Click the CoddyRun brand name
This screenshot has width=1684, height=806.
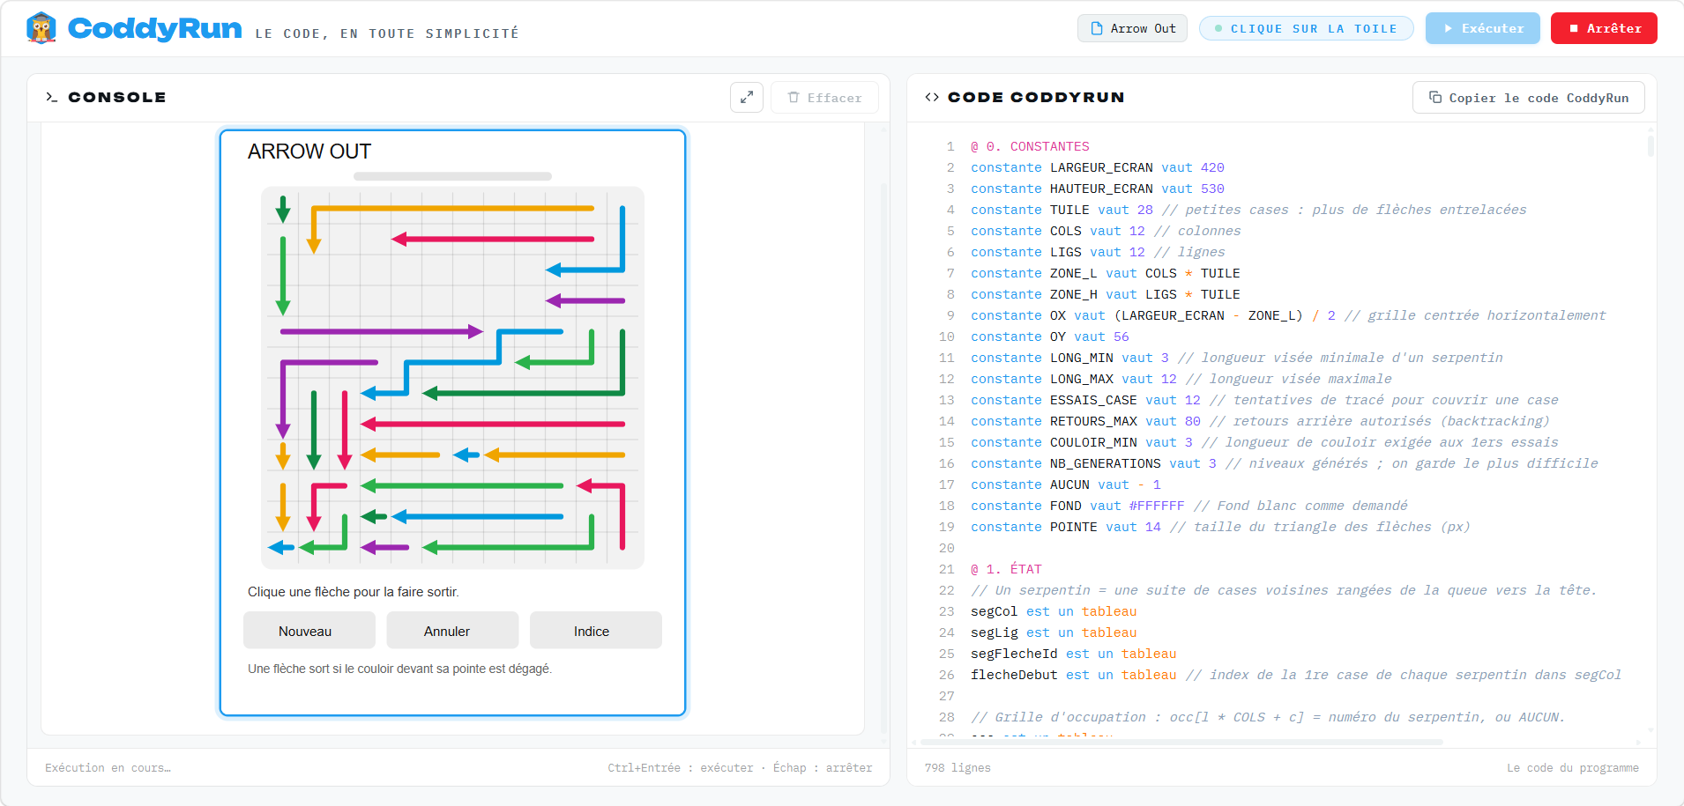(x=155, y=28)
